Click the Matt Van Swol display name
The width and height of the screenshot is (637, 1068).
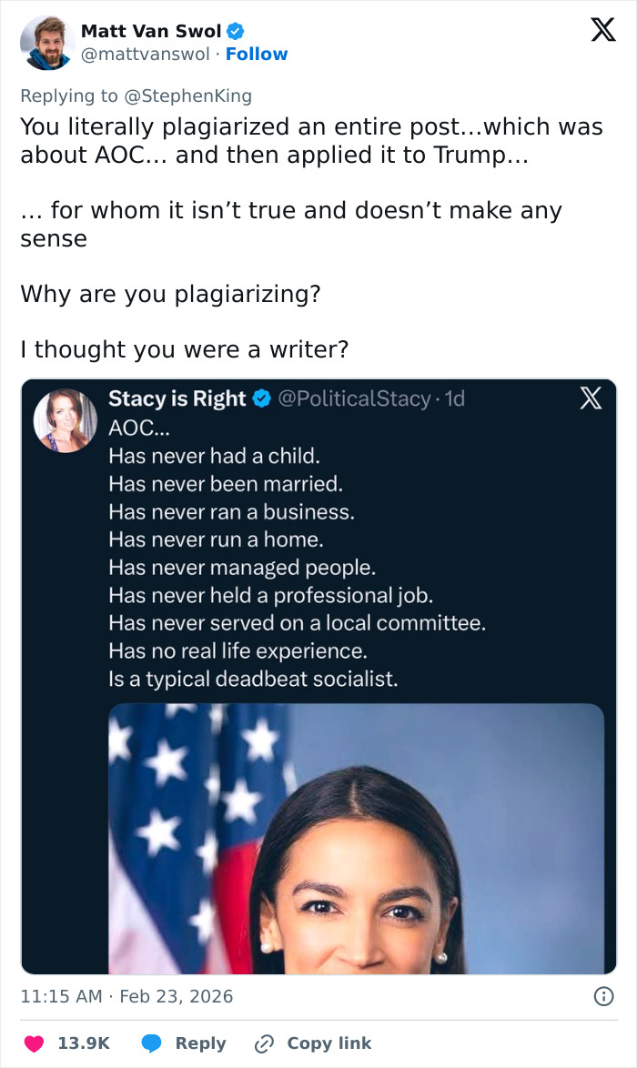click(151, 32)
